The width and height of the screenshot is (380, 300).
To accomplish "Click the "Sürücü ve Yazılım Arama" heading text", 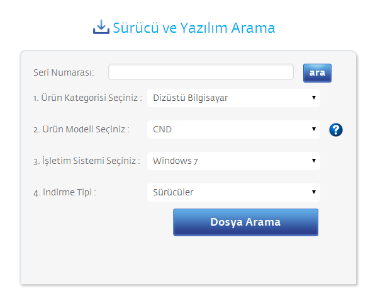I will pos(194,28).
